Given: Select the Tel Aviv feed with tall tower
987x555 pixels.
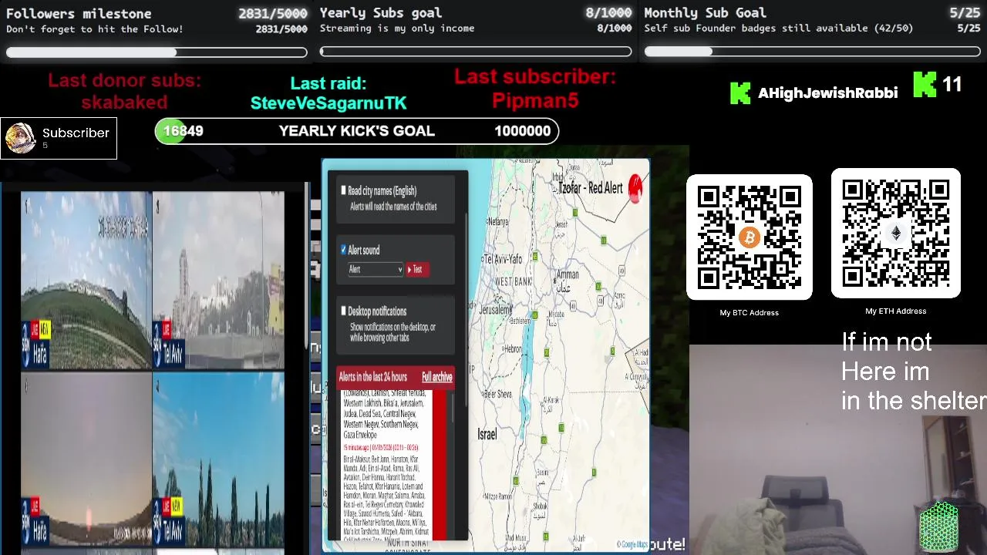Looking at the screenshot, I should [219, 281].
